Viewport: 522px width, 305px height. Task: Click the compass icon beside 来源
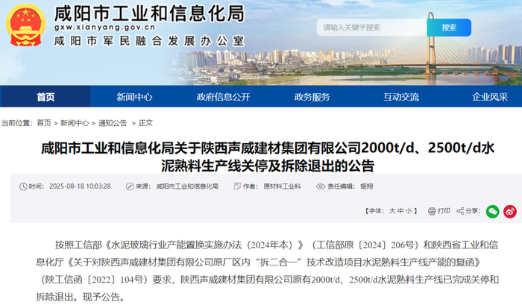[130, 186]
